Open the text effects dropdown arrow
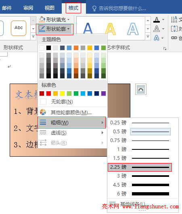Image resolution: width=182 pixels, height=214 pixels. tap(163, 38)
